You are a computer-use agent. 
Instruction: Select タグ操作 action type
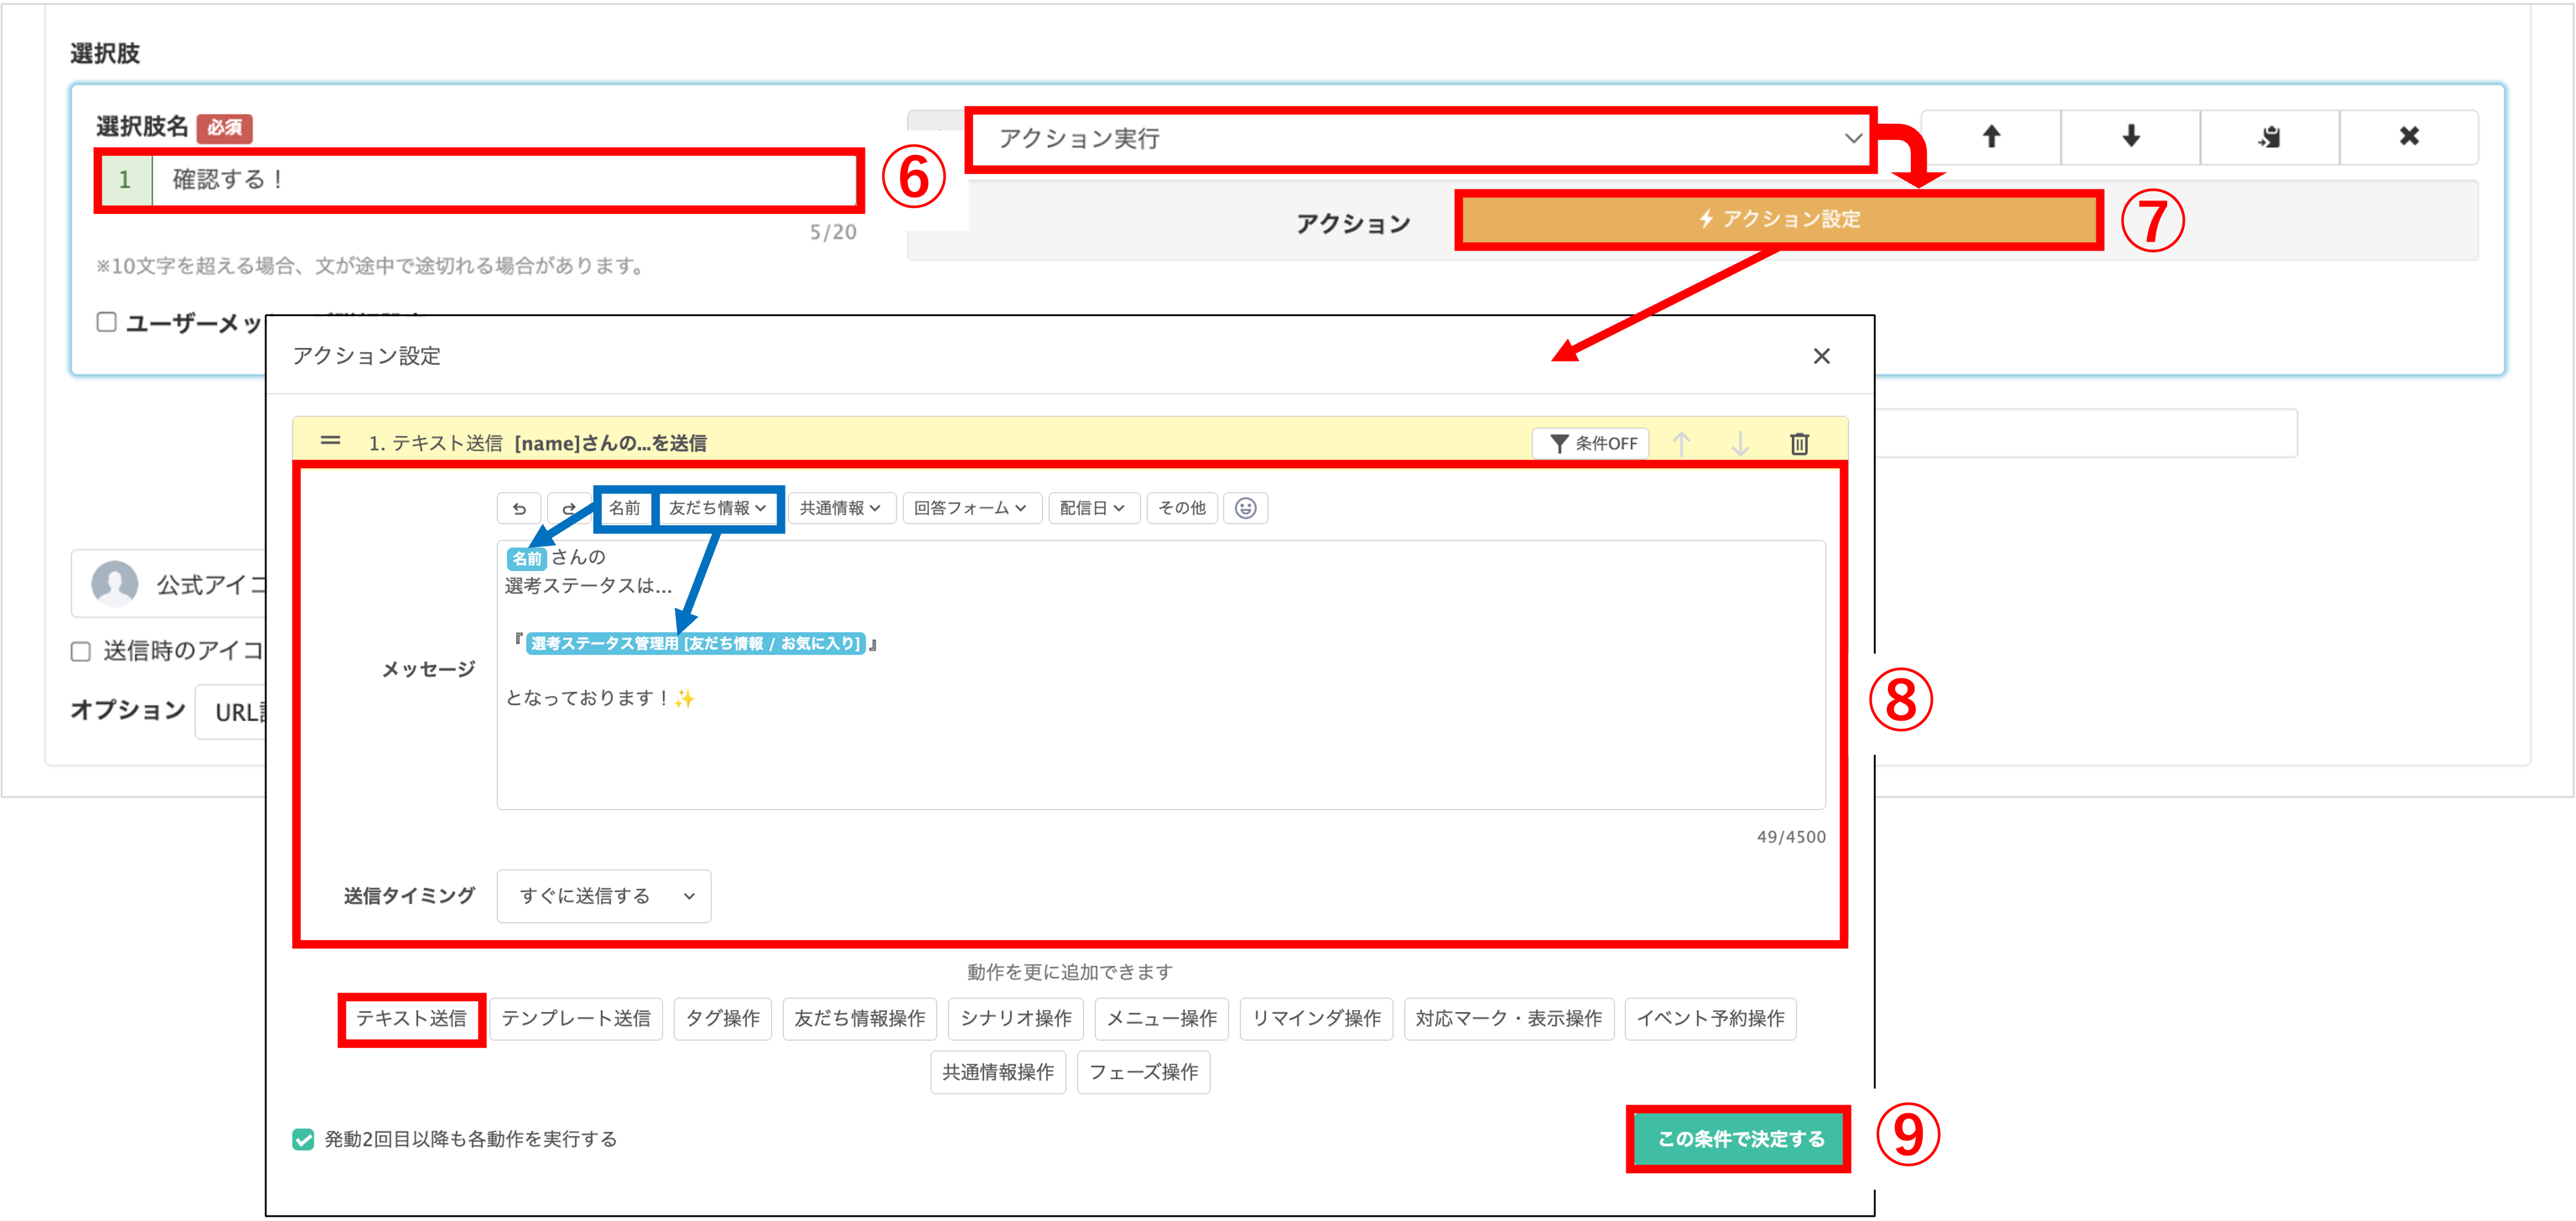(x=722, y=1018)
